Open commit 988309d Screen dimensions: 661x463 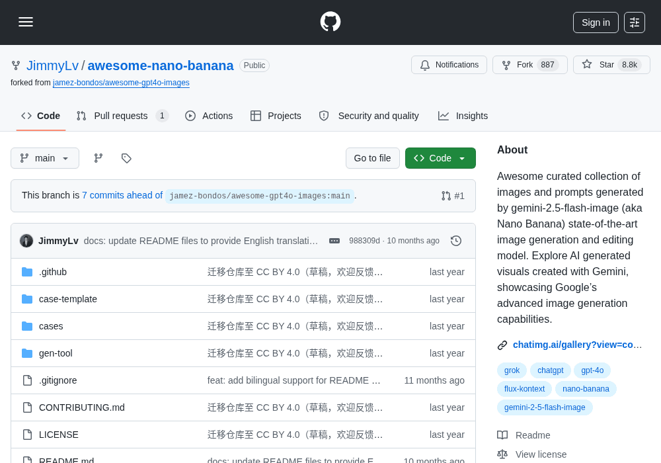[x=364, y=241]
